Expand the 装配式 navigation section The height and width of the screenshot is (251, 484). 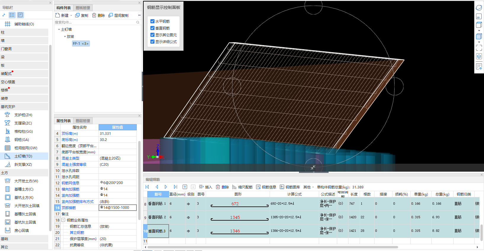click(x=24, y=74)
